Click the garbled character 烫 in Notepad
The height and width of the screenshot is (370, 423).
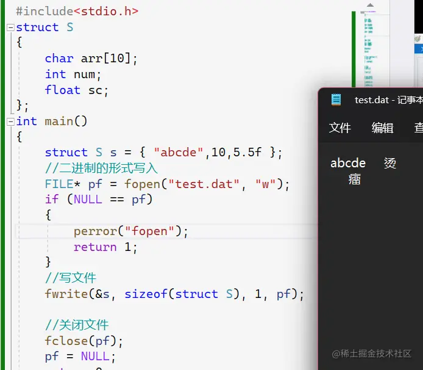point(390,163)
